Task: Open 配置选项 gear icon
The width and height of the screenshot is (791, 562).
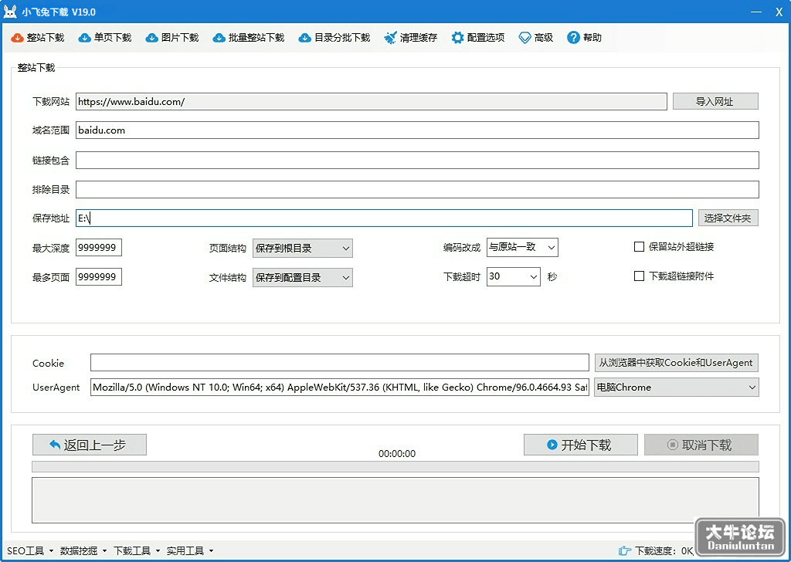Action: [x=457, y=38]
